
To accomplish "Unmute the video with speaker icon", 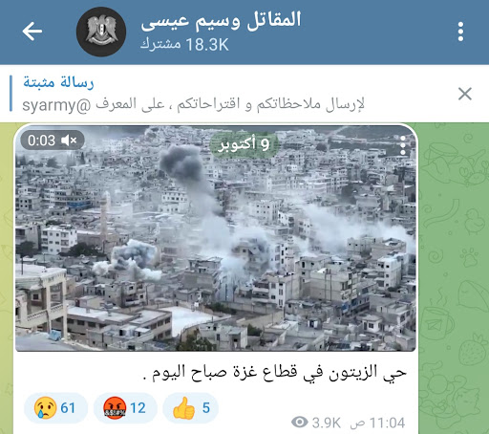I will coord(69,141).
